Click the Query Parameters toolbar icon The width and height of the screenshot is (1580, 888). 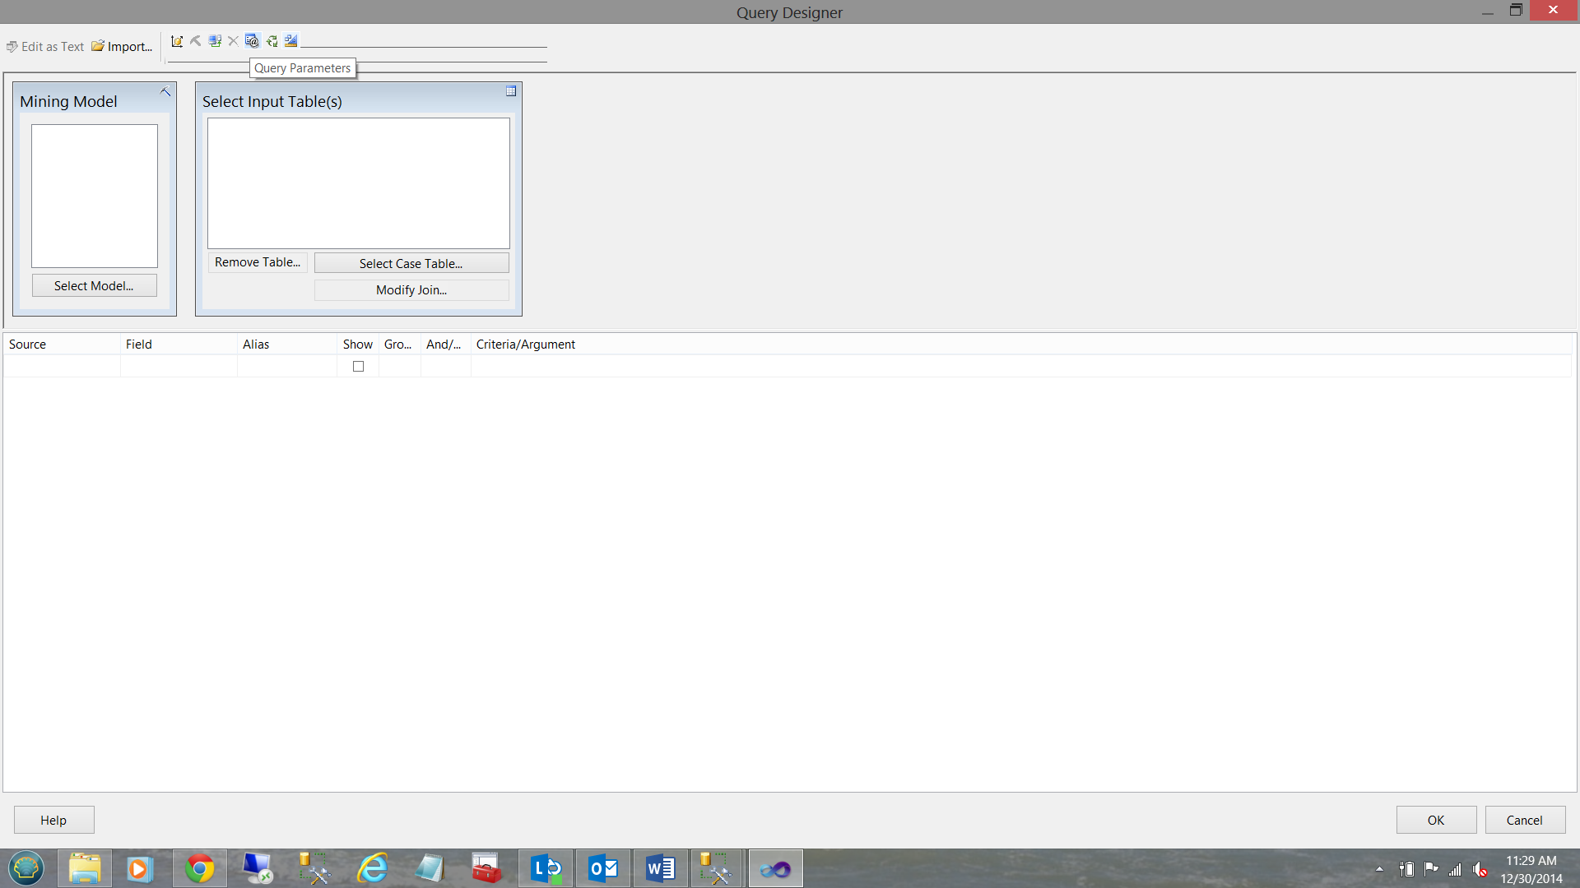pos(252,41)
